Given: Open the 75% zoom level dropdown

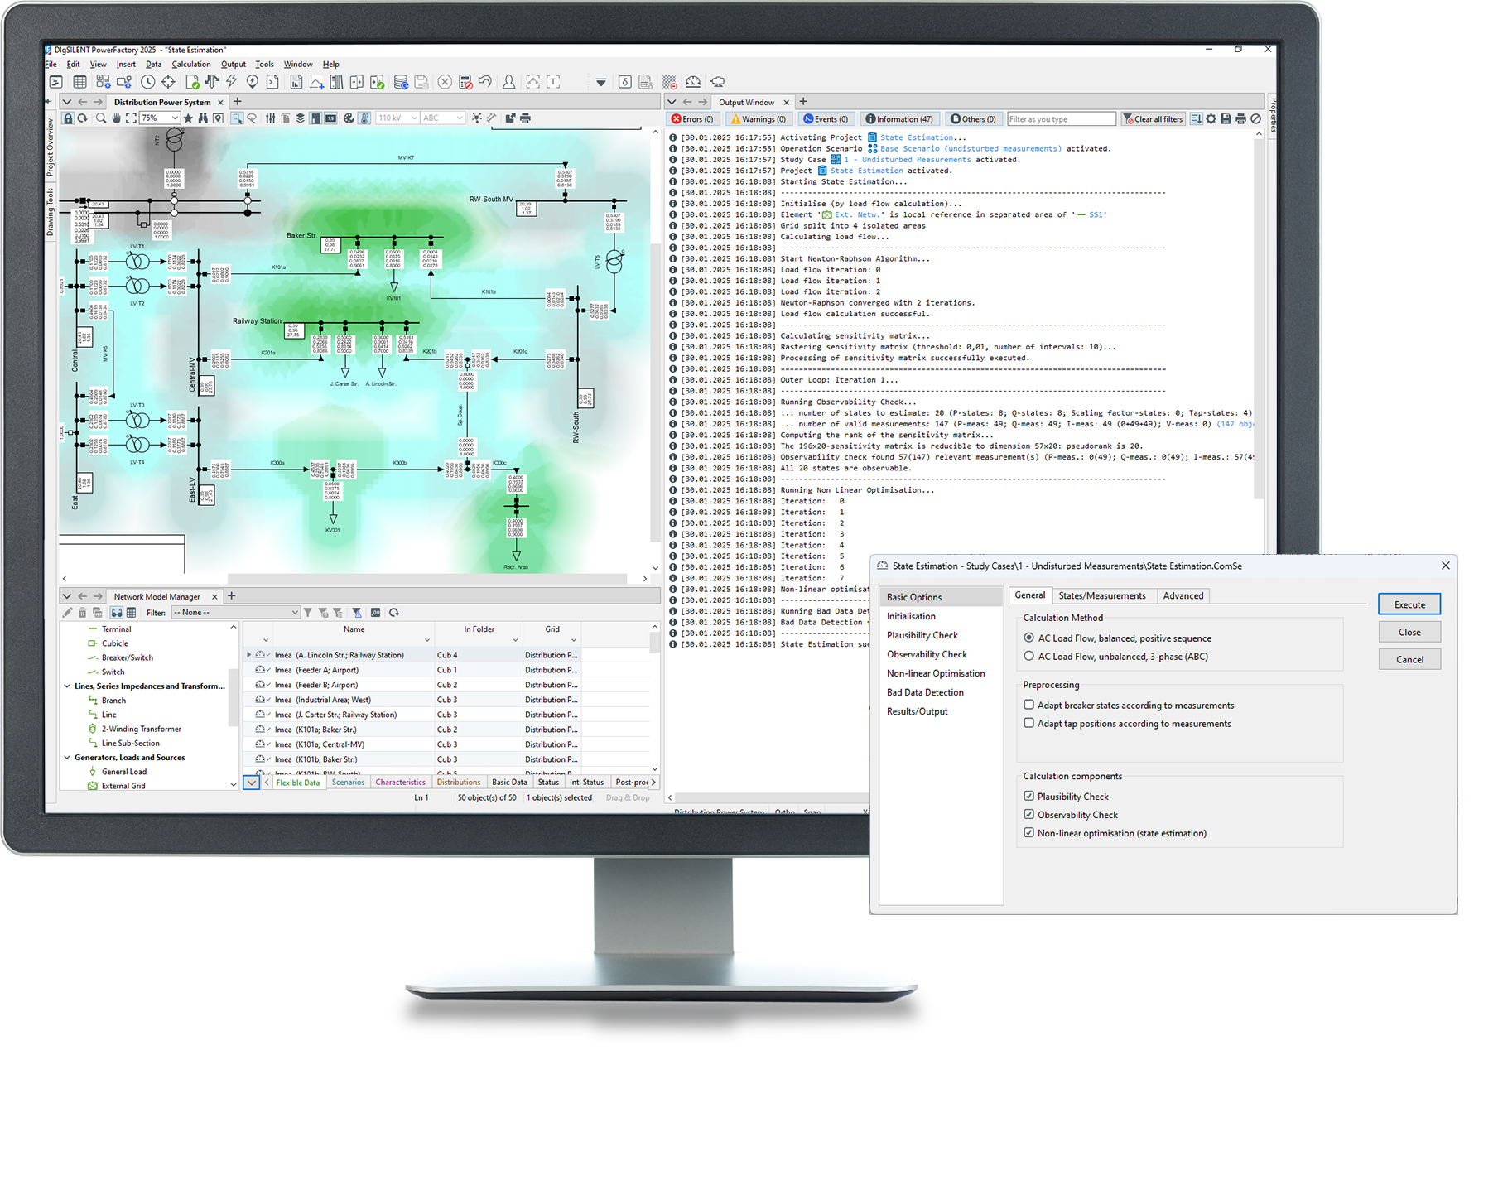Looking at the screenshot, I should [x=175, y=118].
